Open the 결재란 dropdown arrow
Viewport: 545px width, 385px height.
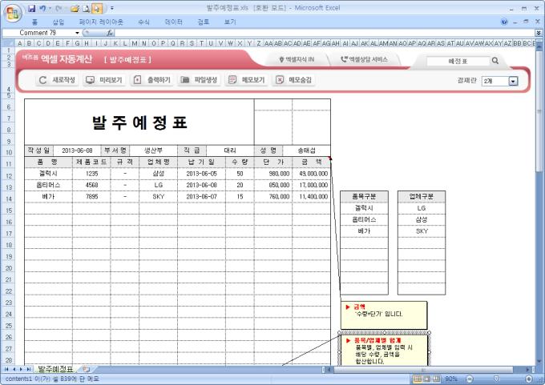[514, 81]
